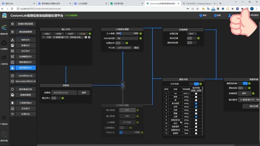This screenshot has width=260, height=146.
Task: Open the cloud distribution service section
Action: coord(4,45)
